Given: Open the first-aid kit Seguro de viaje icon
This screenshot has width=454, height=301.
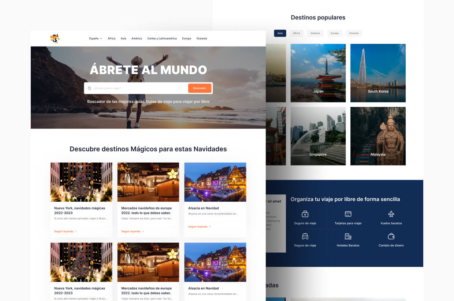Looking at the screenshot, I should (x=305, y=214).
